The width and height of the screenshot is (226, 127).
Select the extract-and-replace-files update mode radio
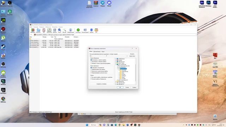click(x=91, y=60)
